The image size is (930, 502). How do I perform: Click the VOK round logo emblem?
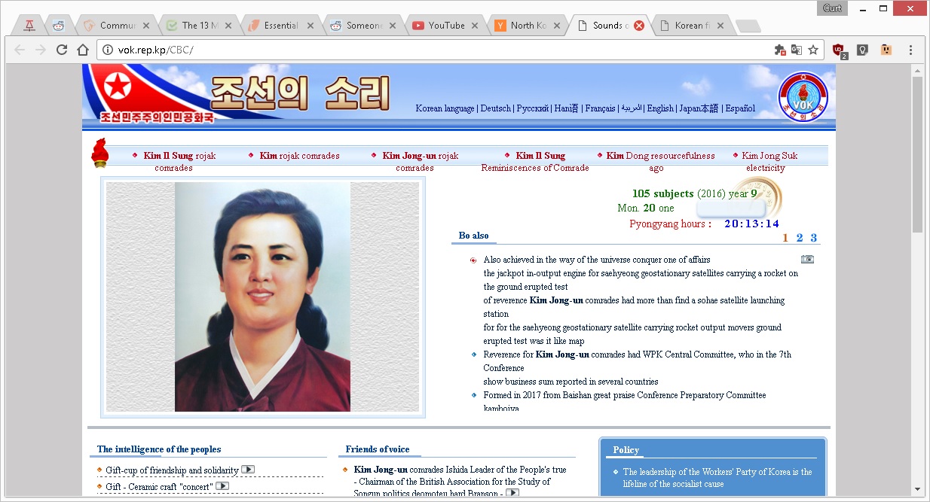[x=803, y=96]
